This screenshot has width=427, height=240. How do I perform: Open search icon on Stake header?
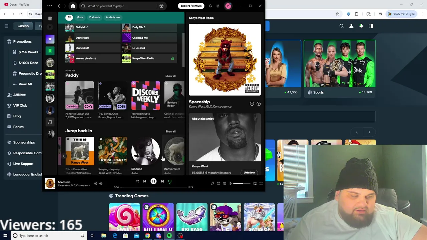pos(342,26)
